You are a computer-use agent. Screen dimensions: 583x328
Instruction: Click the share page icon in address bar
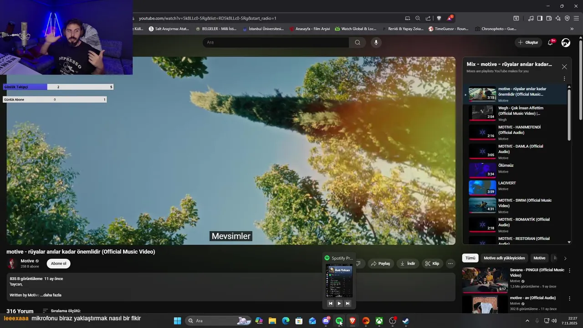[x=428, y=18]
